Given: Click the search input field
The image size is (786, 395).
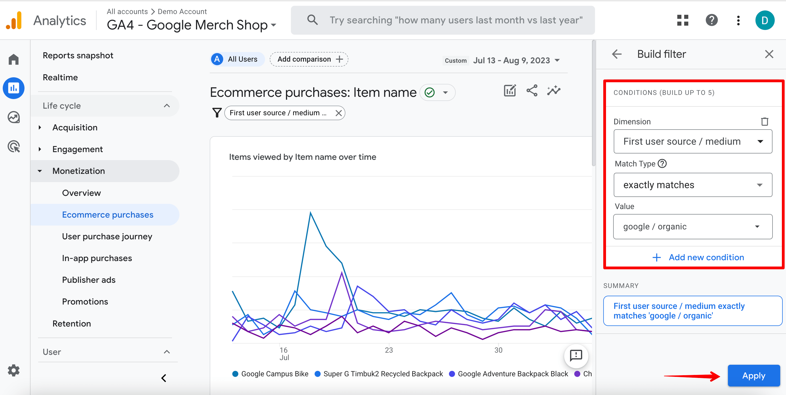Looking at the screenshot, I should [443, 20].
